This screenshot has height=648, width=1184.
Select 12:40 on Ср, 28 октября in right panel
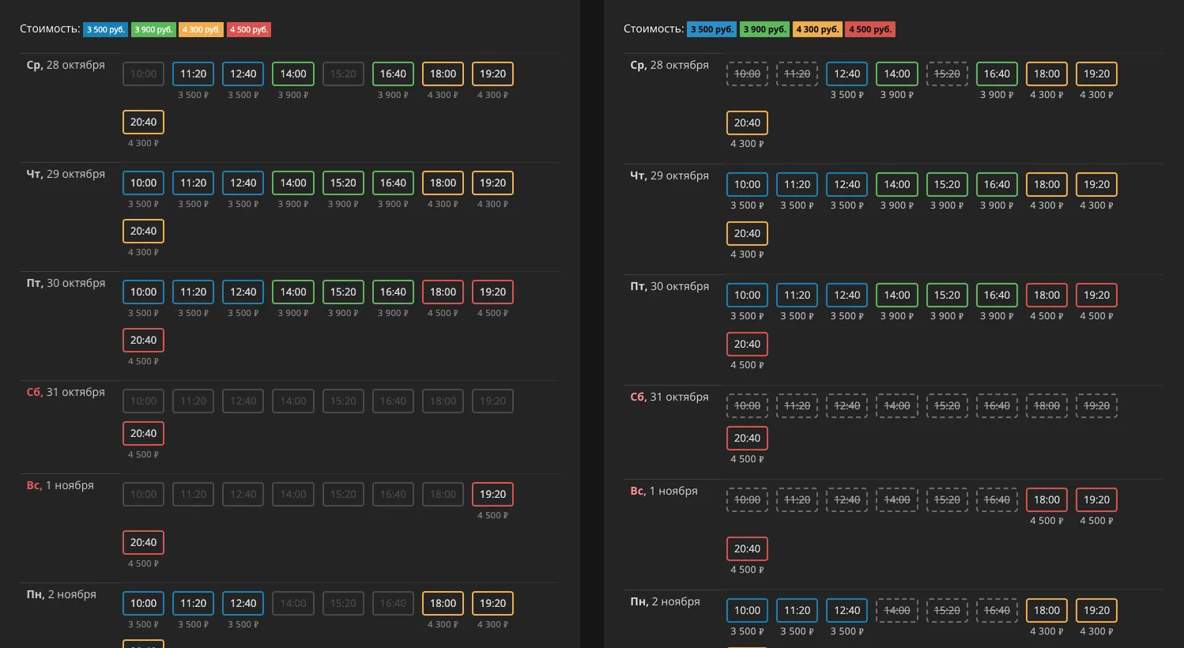pos(847,73)
